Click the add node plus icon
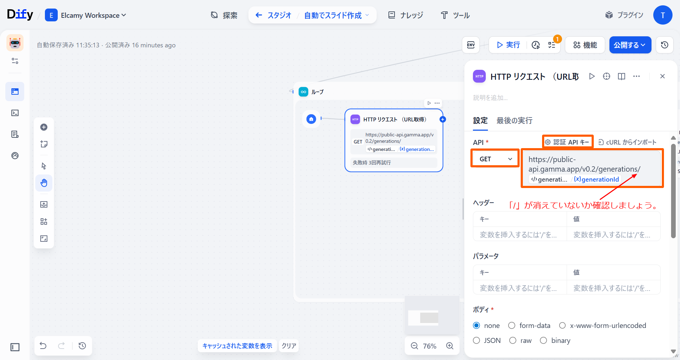680x360 pixels. point(44,127)
